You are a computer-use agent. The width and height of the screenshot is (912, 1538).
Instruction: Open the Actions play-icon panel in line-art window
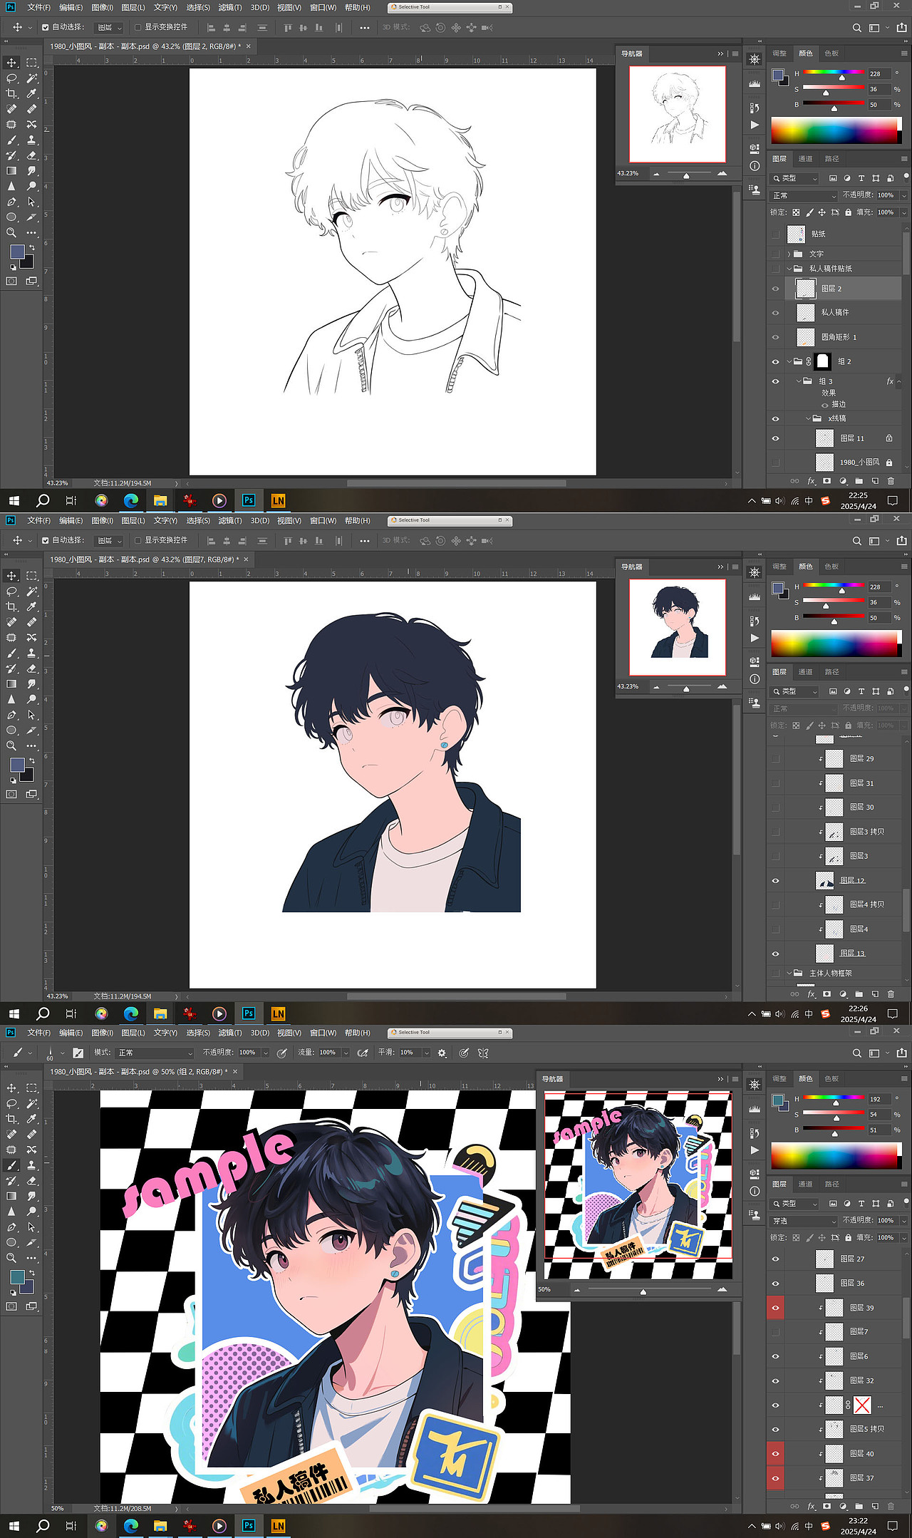point(755,125)
